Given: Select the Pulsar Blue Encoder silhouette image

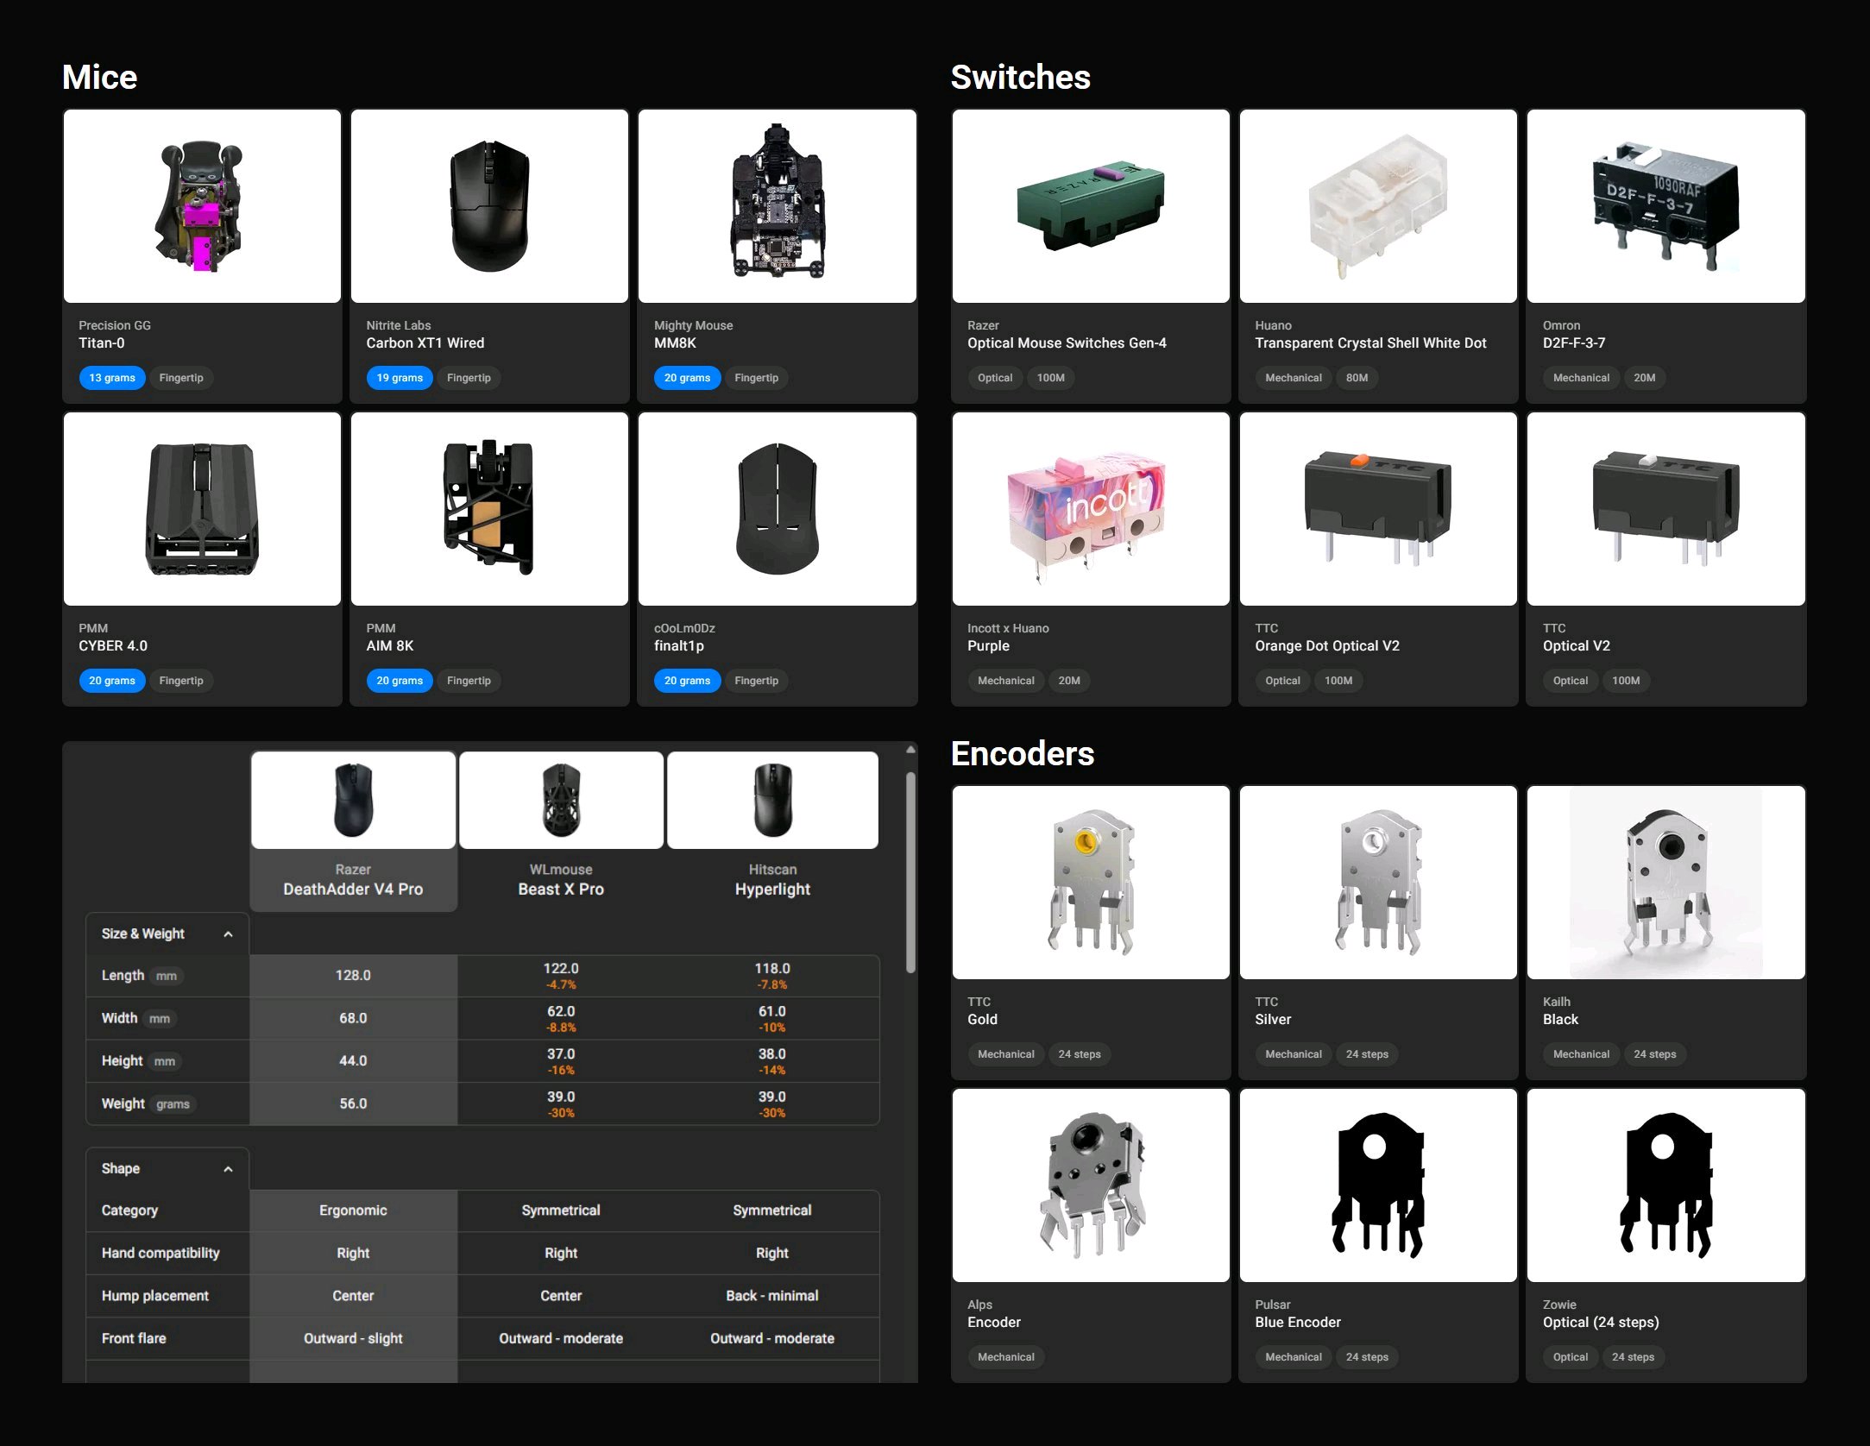Looking at the screenshot, I should [1378, 1185].
